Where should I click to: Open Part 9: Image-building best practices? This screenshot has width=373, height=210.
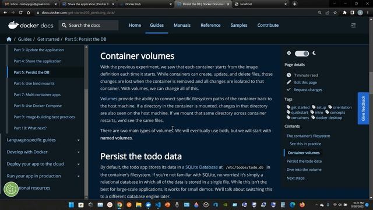click(x=44, y=117)
